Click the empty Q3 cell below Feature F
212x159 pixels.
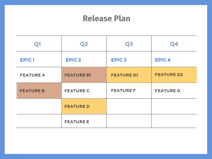click(x=129, y=106)
